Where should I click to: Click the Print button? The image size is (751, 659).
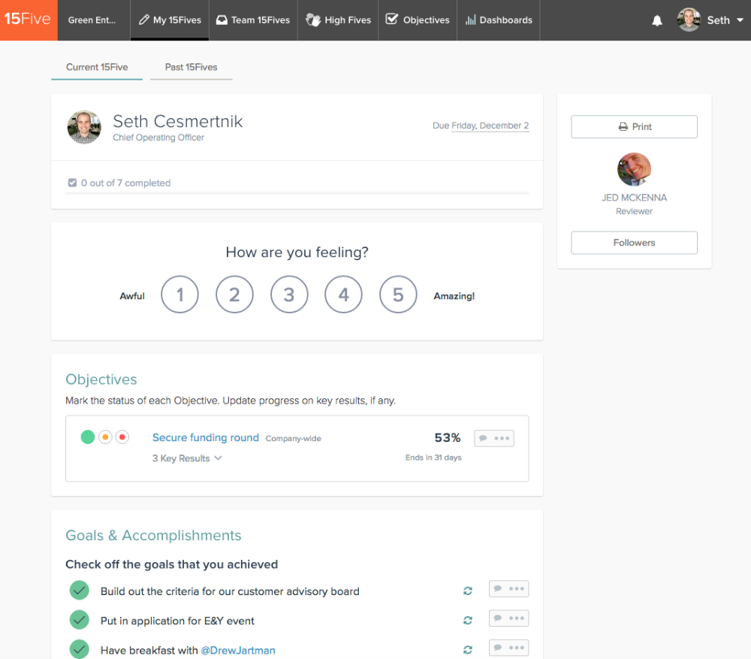[x=634, y=126]
